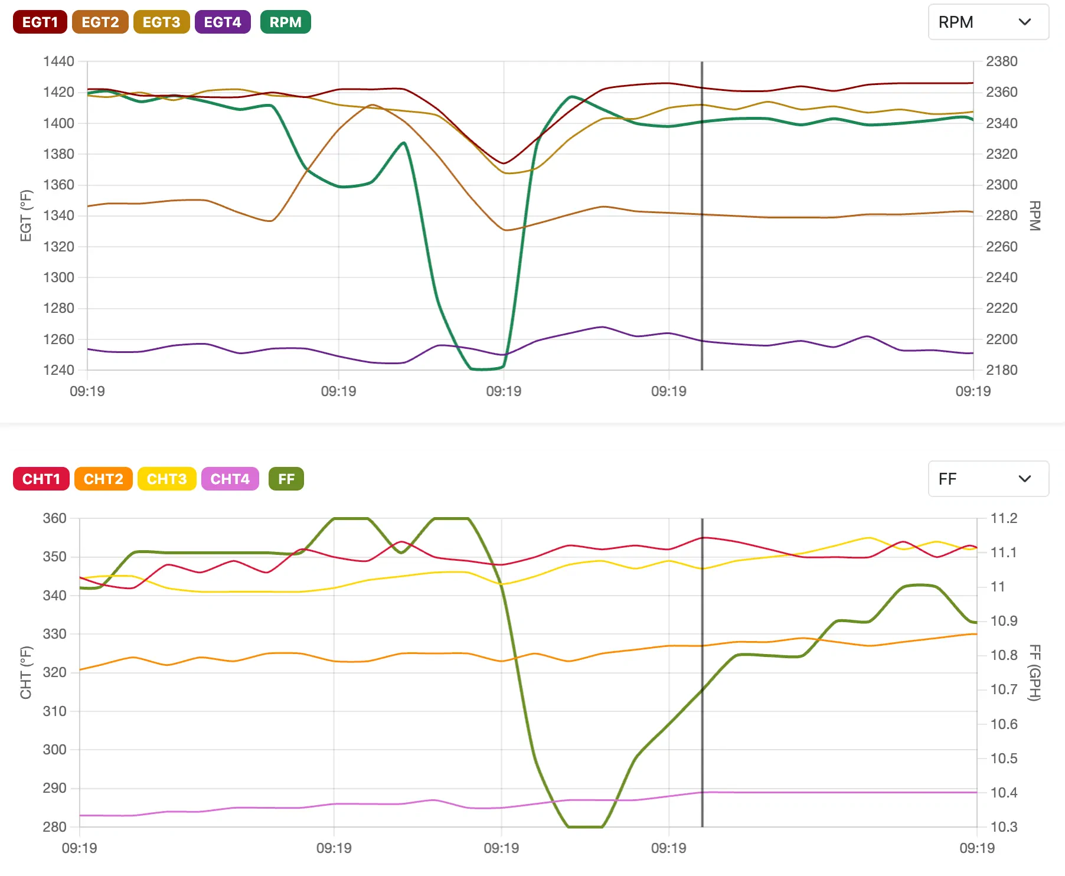The width and height of the screenshot is (1065, 876).
Task: Hide the CHT4 trace
Action: [x=230, y=479]
